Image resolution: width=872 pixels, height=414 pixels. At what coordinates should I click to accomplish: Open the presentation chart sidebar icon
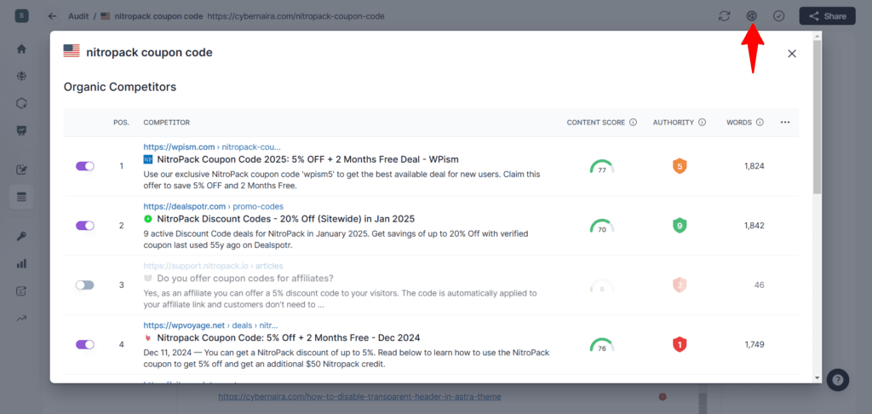[x=21, y=131]
